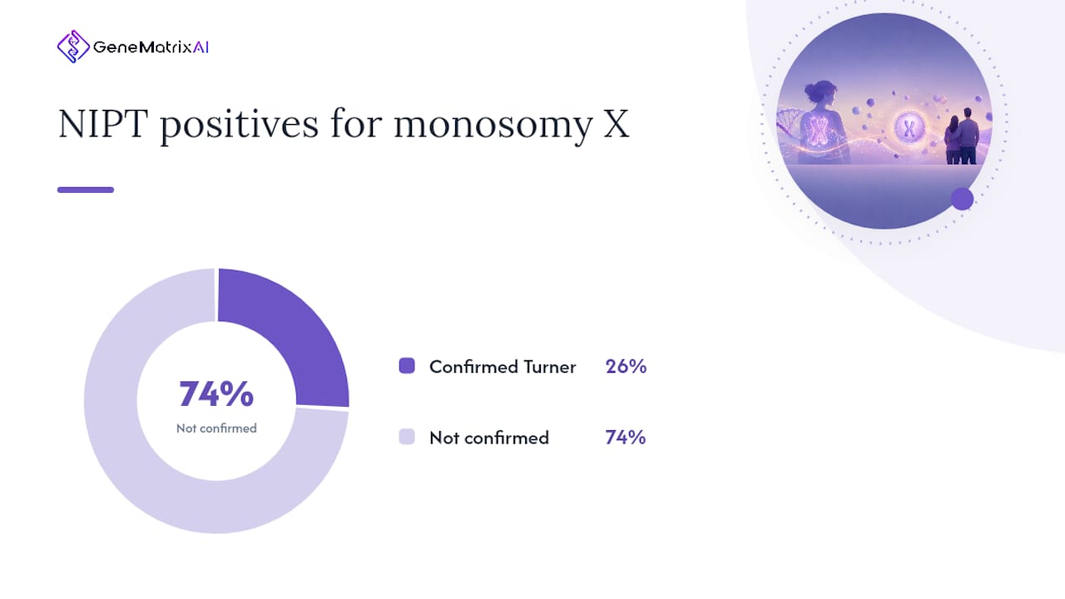Viewport: 1065px width, 599px height.
Task: Click the dark purple Confirmed Turner legend swatch
Action: point(407,365)
